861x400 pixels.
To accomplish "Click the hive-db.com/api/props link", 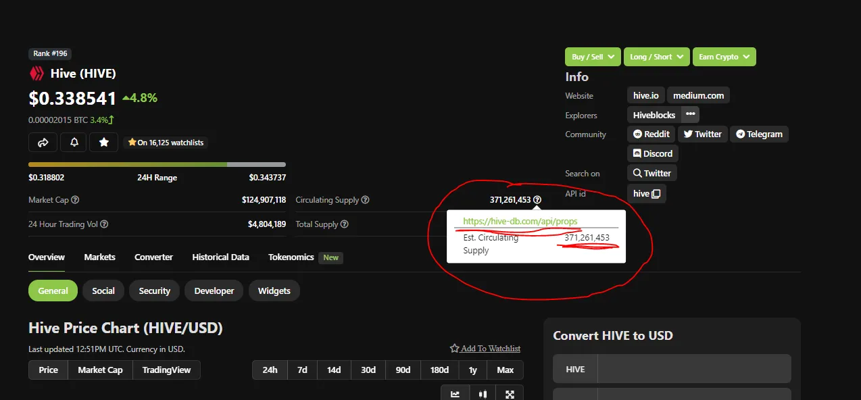I will click(520, 221).
